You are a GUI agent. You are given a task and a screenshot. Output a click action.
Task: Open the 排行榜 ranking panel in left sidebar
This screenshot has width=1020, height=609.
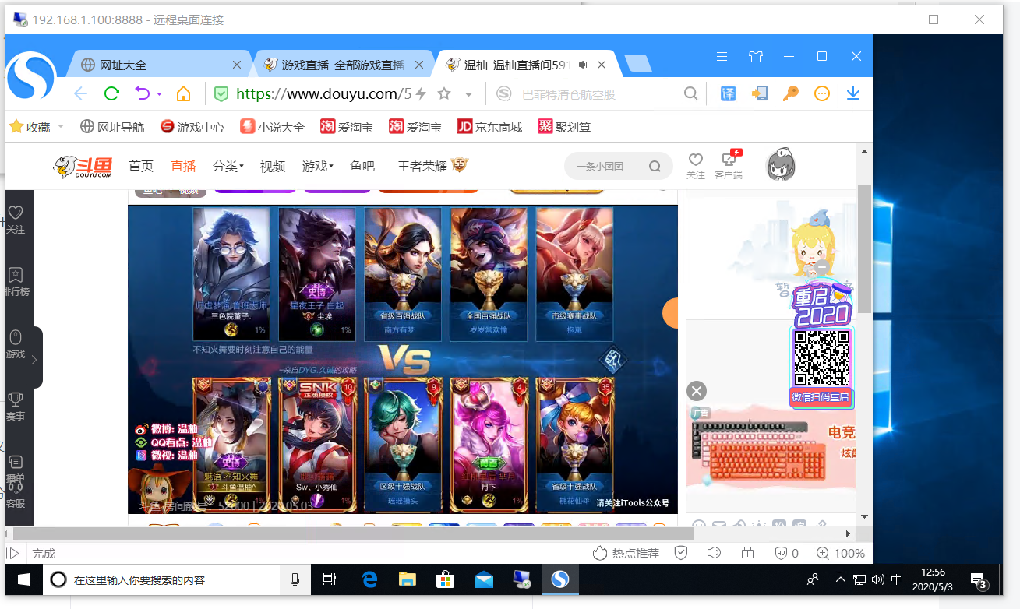click(17, 282)
